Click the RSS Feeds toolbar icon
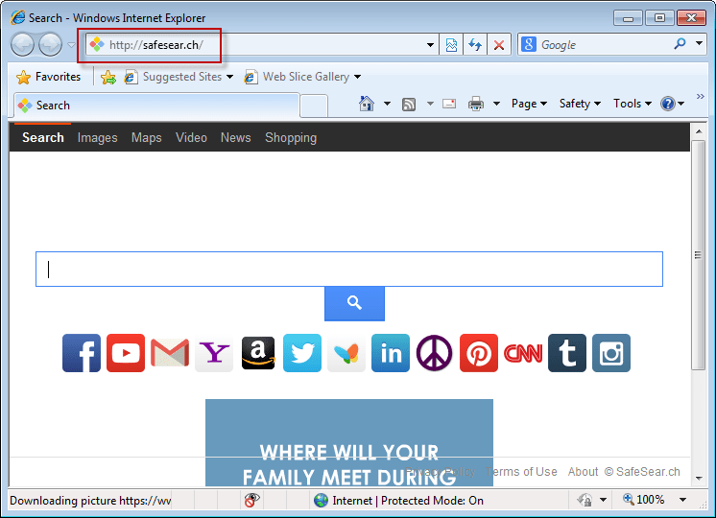716x518 pixels. pos(409,105)
